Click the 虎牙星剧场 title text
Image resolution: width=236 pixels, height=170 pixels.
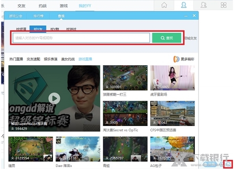(x=159, y=94)
